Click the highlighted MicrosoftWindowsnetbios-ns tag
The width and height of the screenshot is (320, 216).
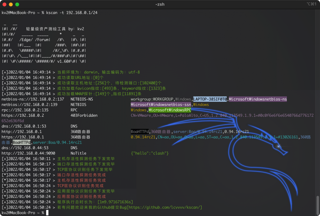pos(257,99)
